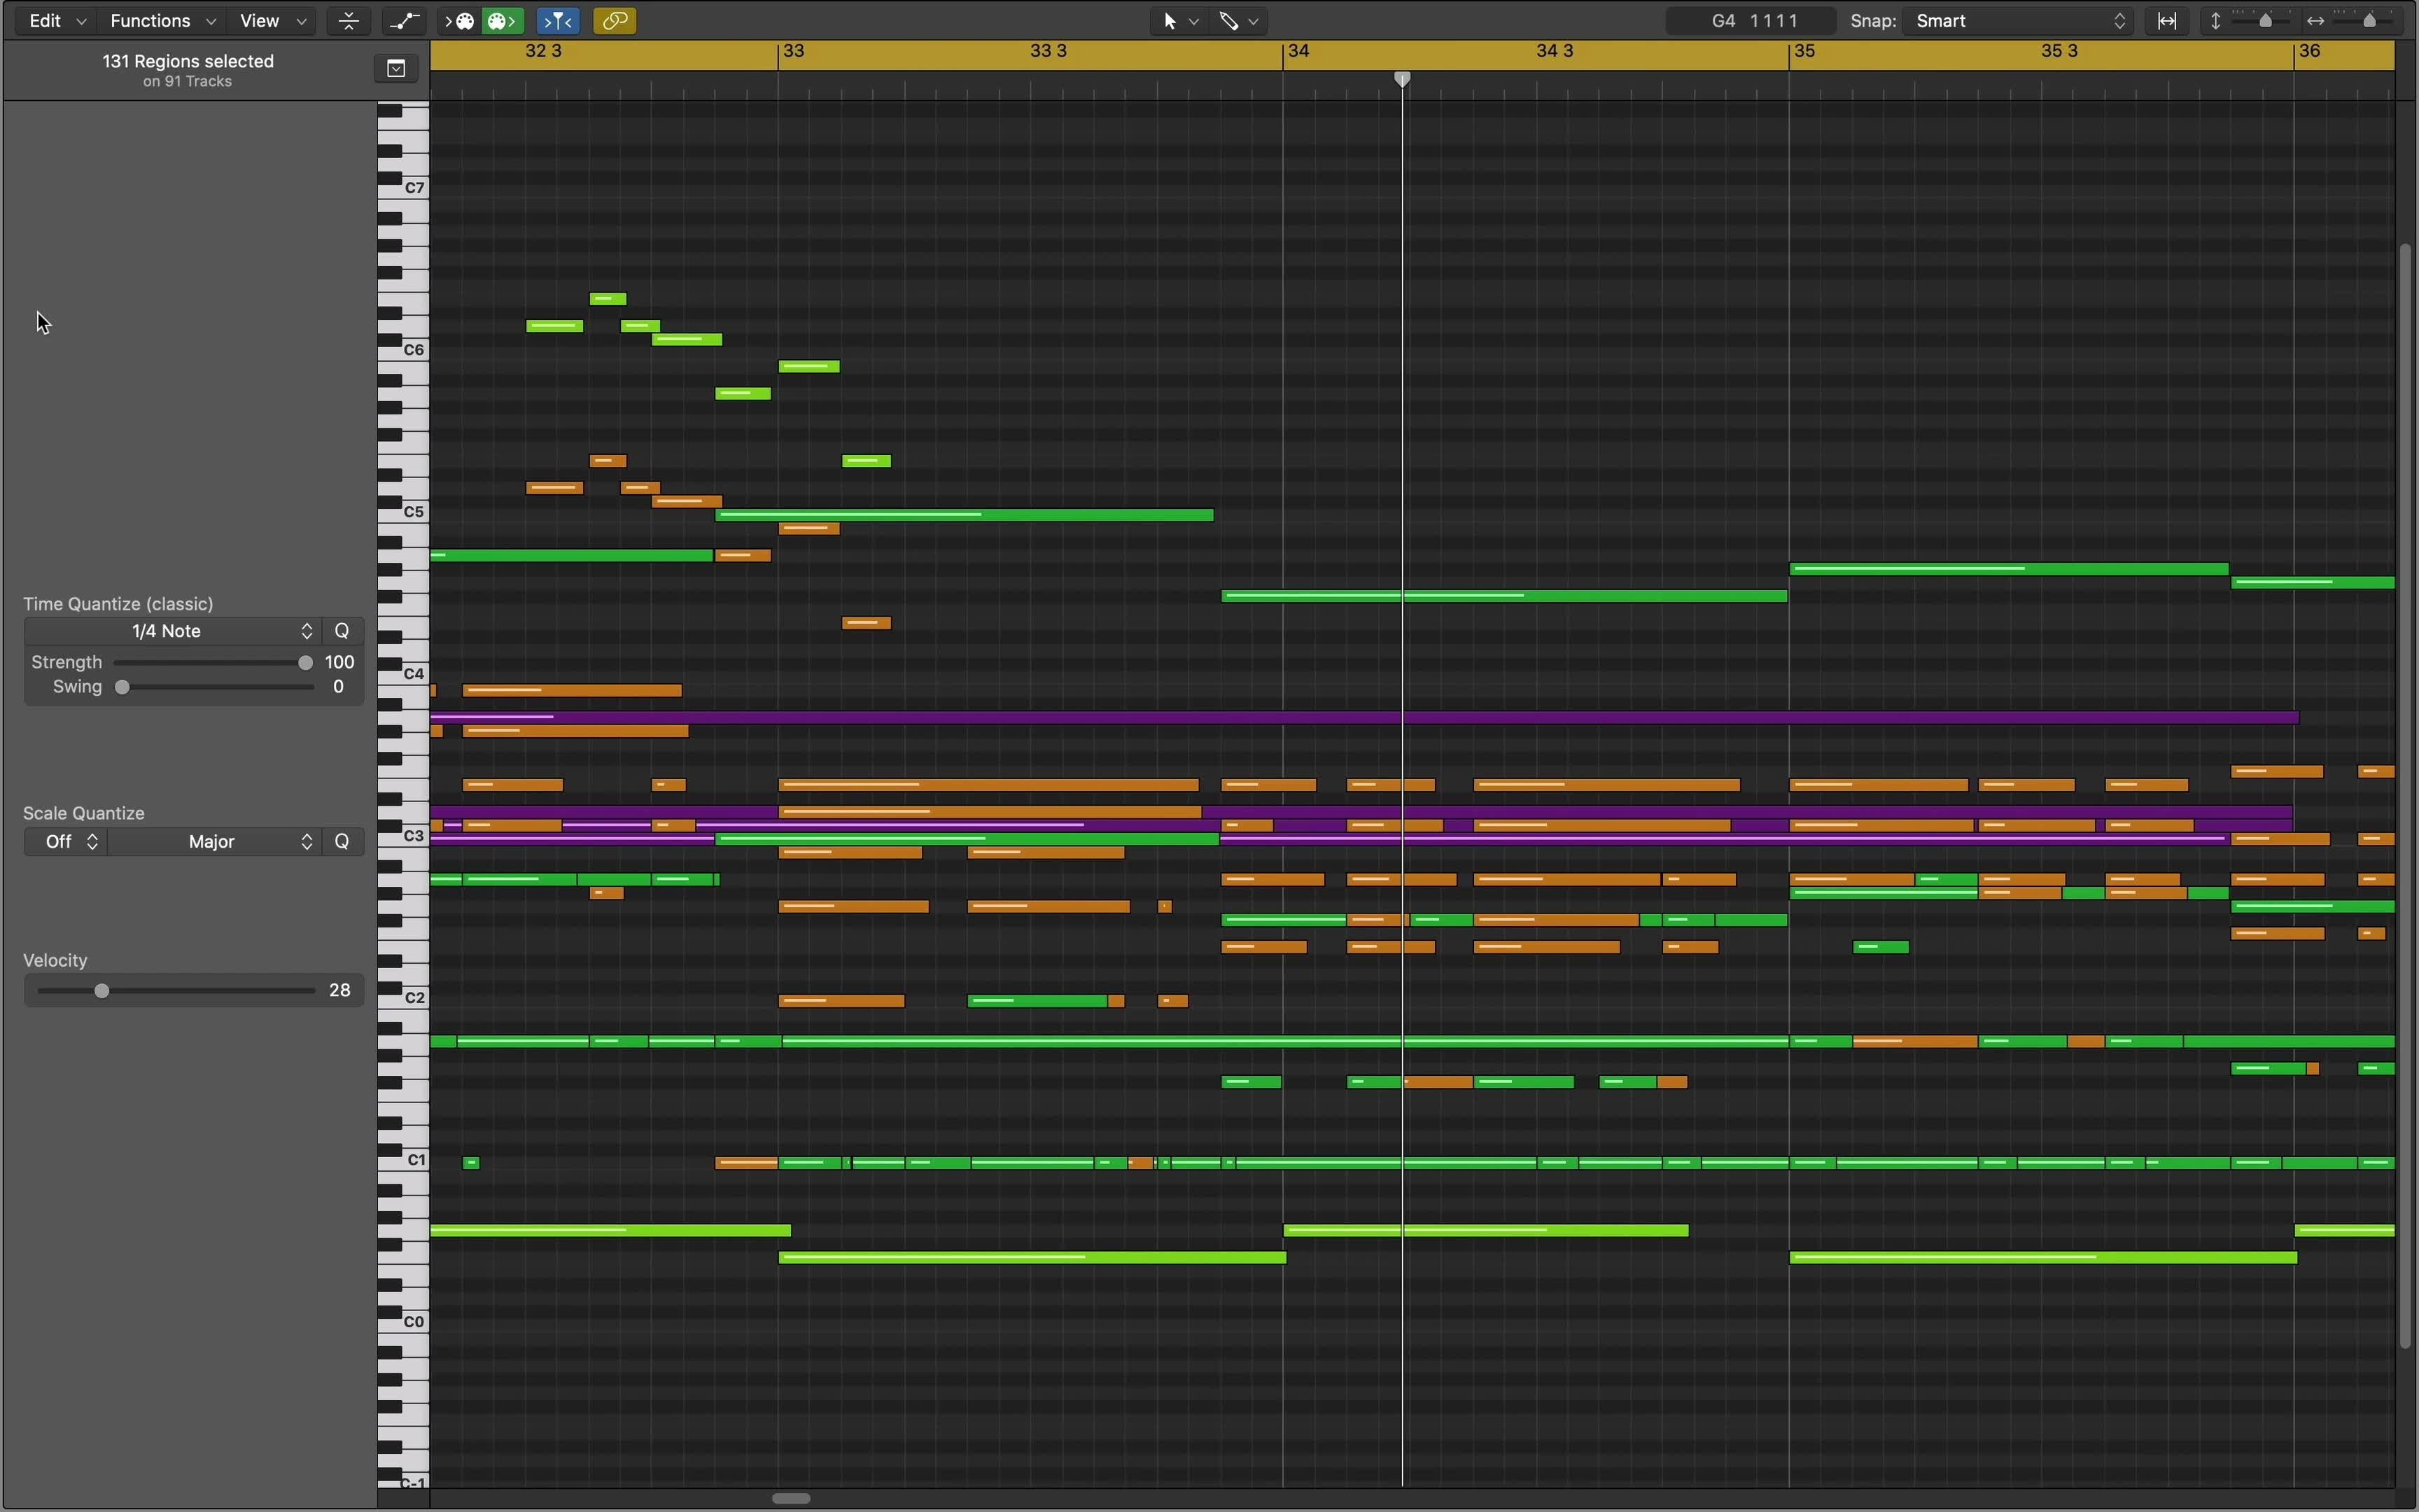Click the playhead marker in the ruler
Viewport: 2419px width, 1512px height.
tap(1403, 79)
